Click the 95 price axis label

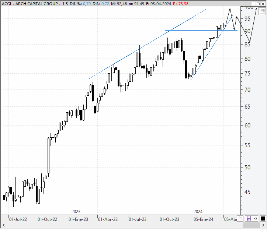point(247,19)
